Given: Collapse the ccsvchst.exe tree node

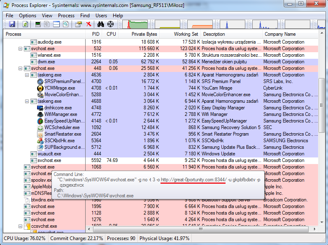Looking at the screenshot, I should pos(20,226).
